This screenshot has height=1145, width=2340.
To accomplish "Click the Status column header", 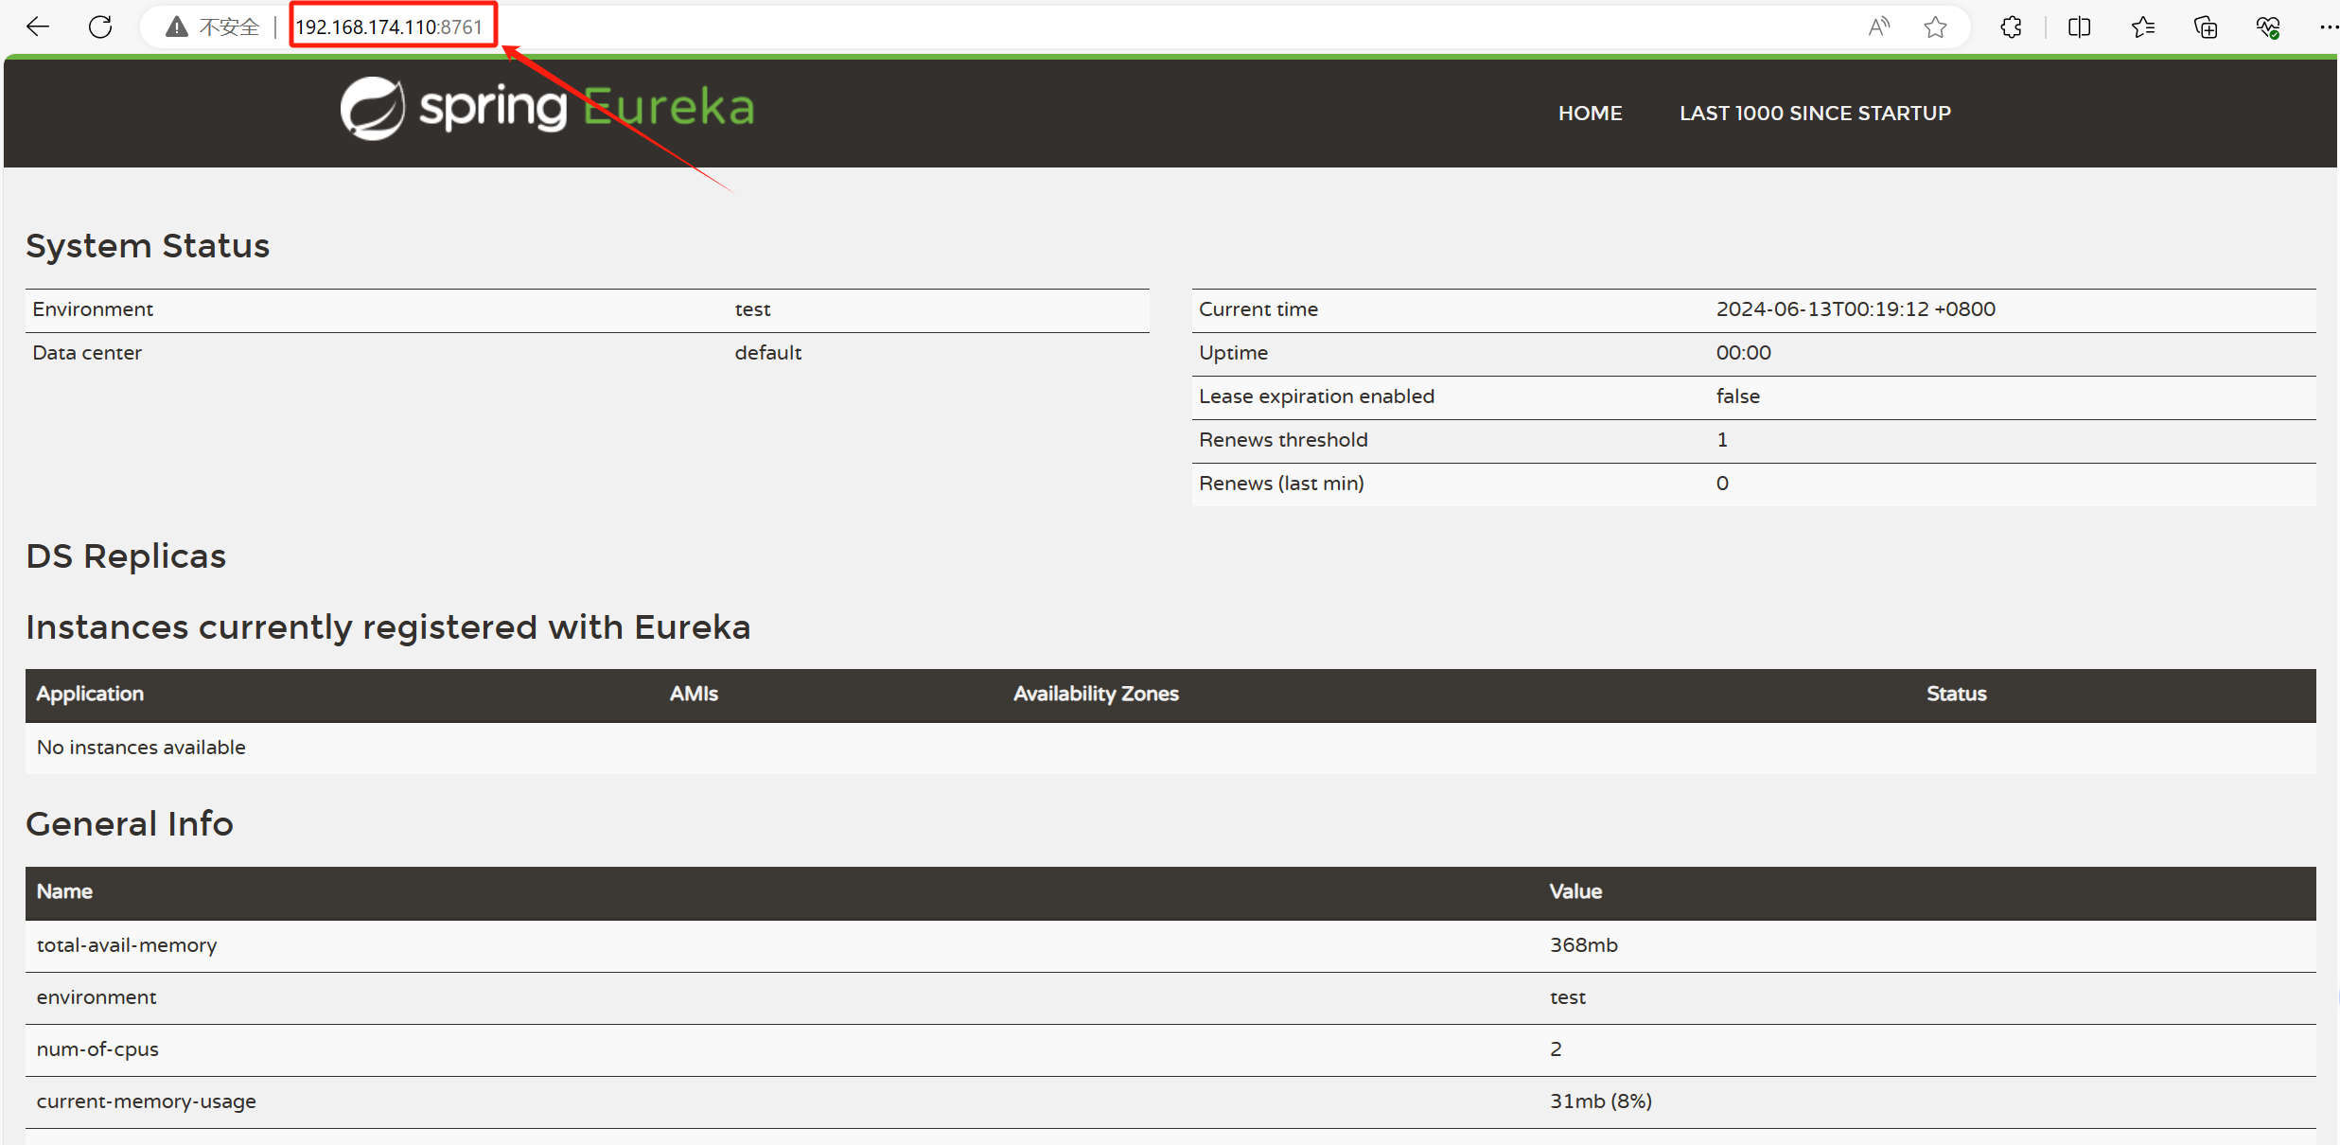I will click(x=1956, y=694).
